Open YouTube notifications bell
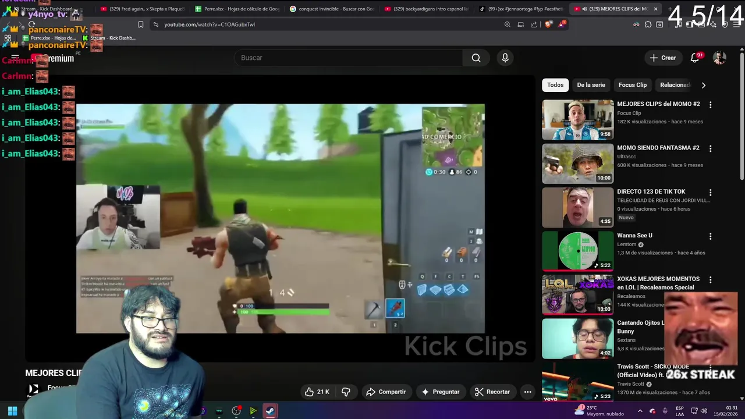This screenshot has width=745, height=419. click(x=695, y=58)
